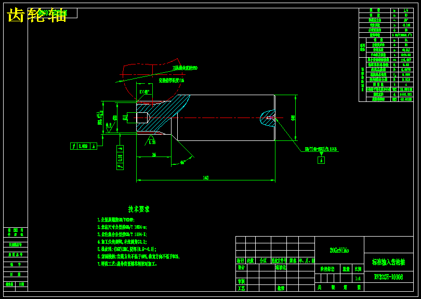This screenshot has width=421, height=299.
Task: Select the datum A box under center hole callout
Action: click(321, 160)
